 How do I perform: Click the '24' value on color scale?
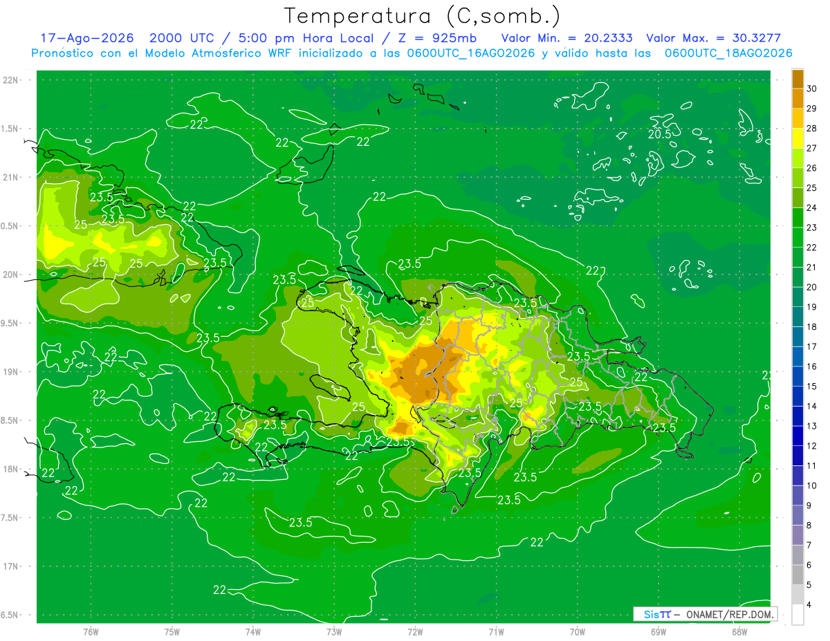coord(812,207)
